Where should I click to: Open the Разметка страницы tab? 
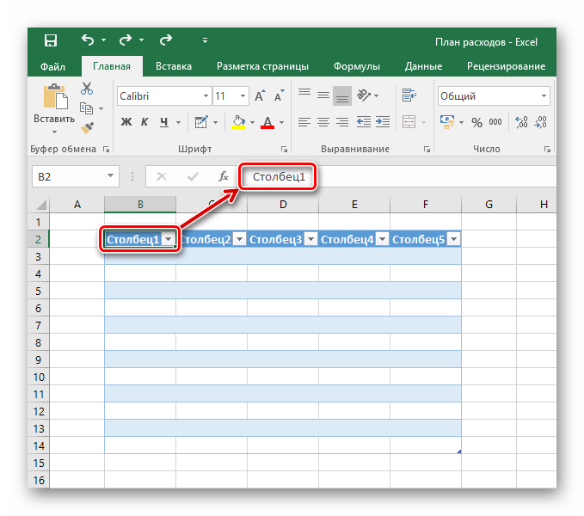coord(262,66)
